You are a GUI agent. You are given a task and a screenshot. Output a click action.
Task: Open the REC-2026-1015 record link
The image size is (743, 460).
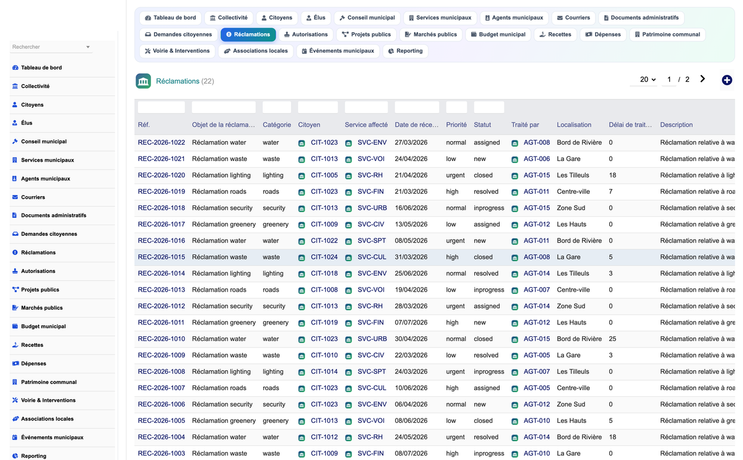click(x=162, y=257)
